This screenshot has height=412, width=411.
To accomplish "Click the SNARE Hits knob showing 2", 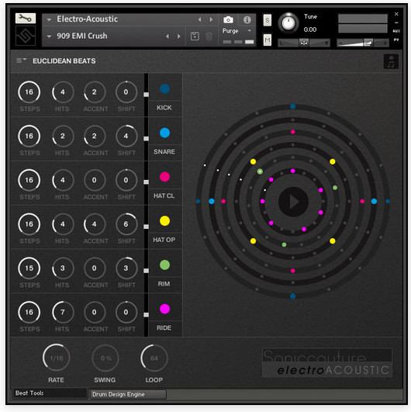I will pos(63,136).
